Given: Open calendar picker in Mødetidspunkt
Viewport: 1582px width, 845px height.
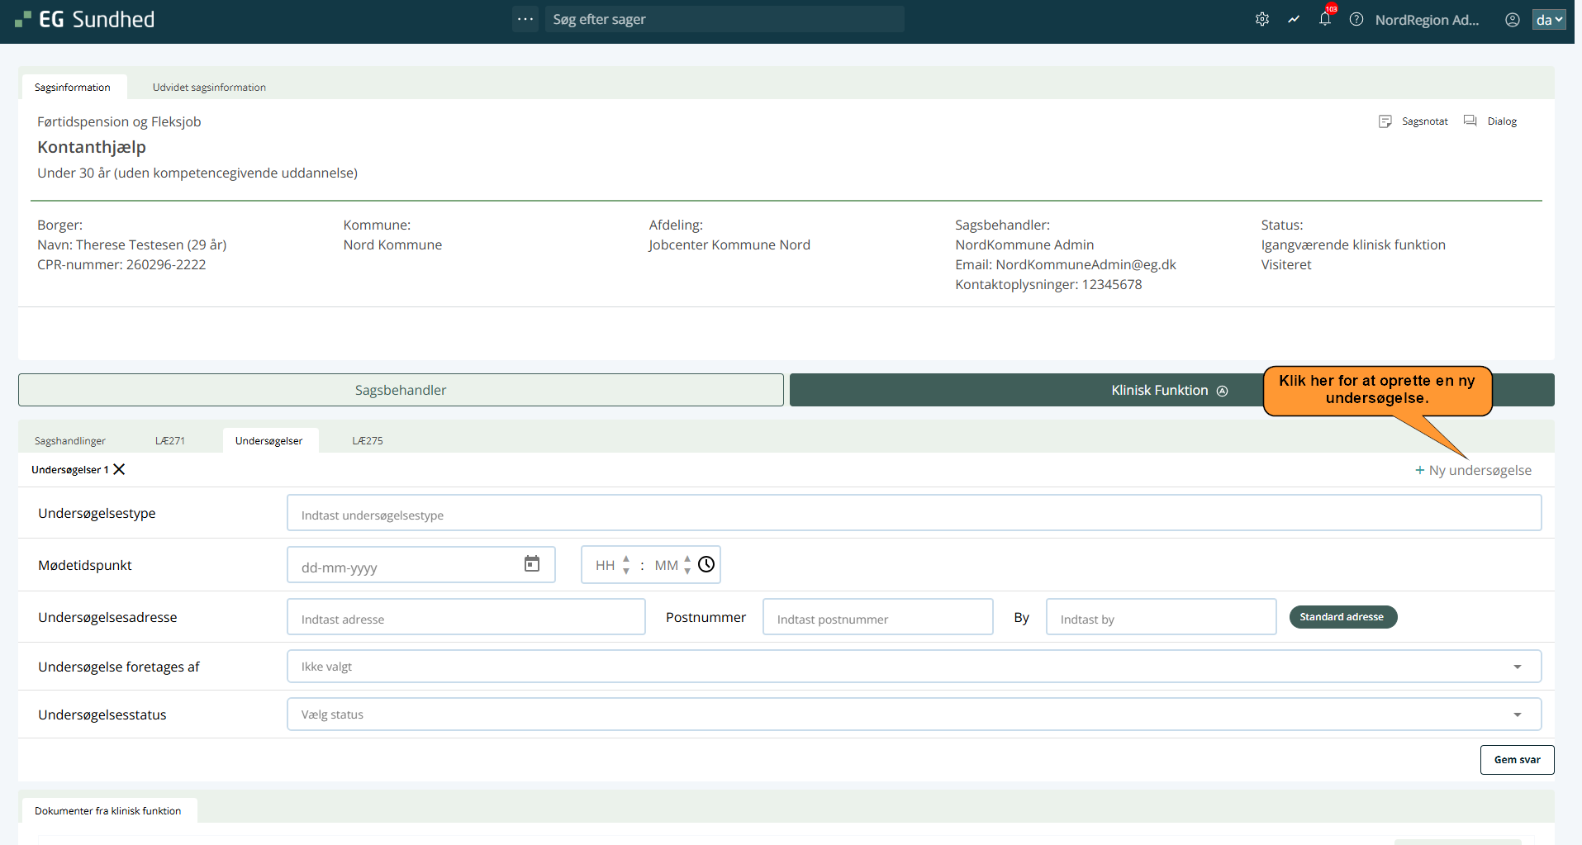Looking at the screenshot, I should tap(532, 564).
